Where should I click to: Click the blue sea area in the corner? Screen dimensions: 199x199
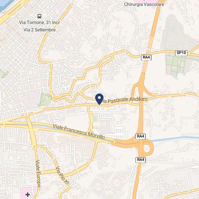click(5, 4)
